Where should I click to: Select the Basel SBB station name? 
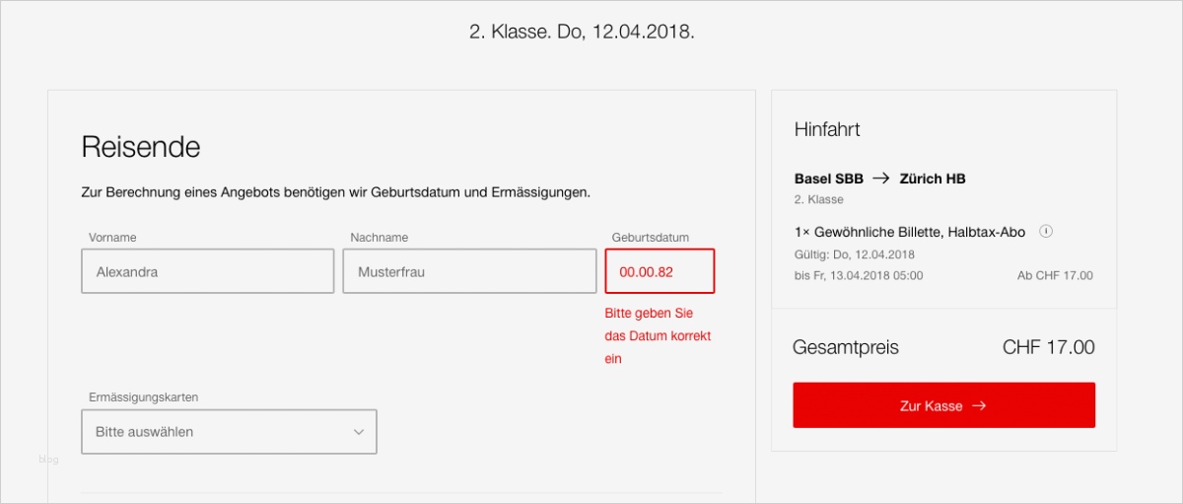click(x=829, y=179)
